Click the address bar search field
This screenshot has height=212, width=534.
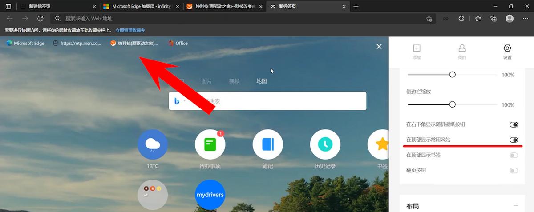coord(243,19)
